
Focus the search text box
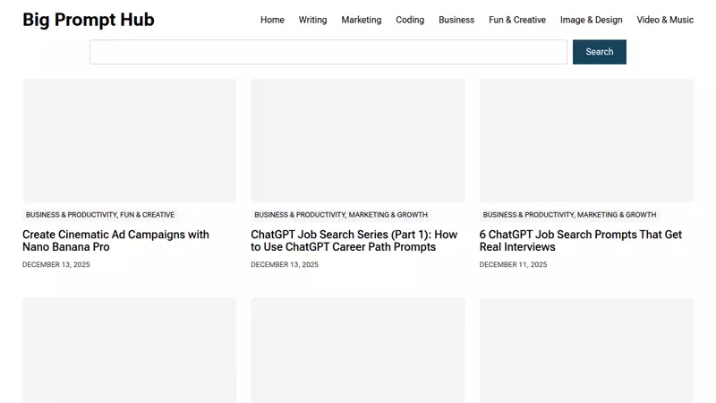328,52
